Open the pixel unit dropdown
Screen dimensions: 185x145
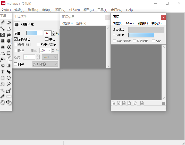click(x=50, y=57)
